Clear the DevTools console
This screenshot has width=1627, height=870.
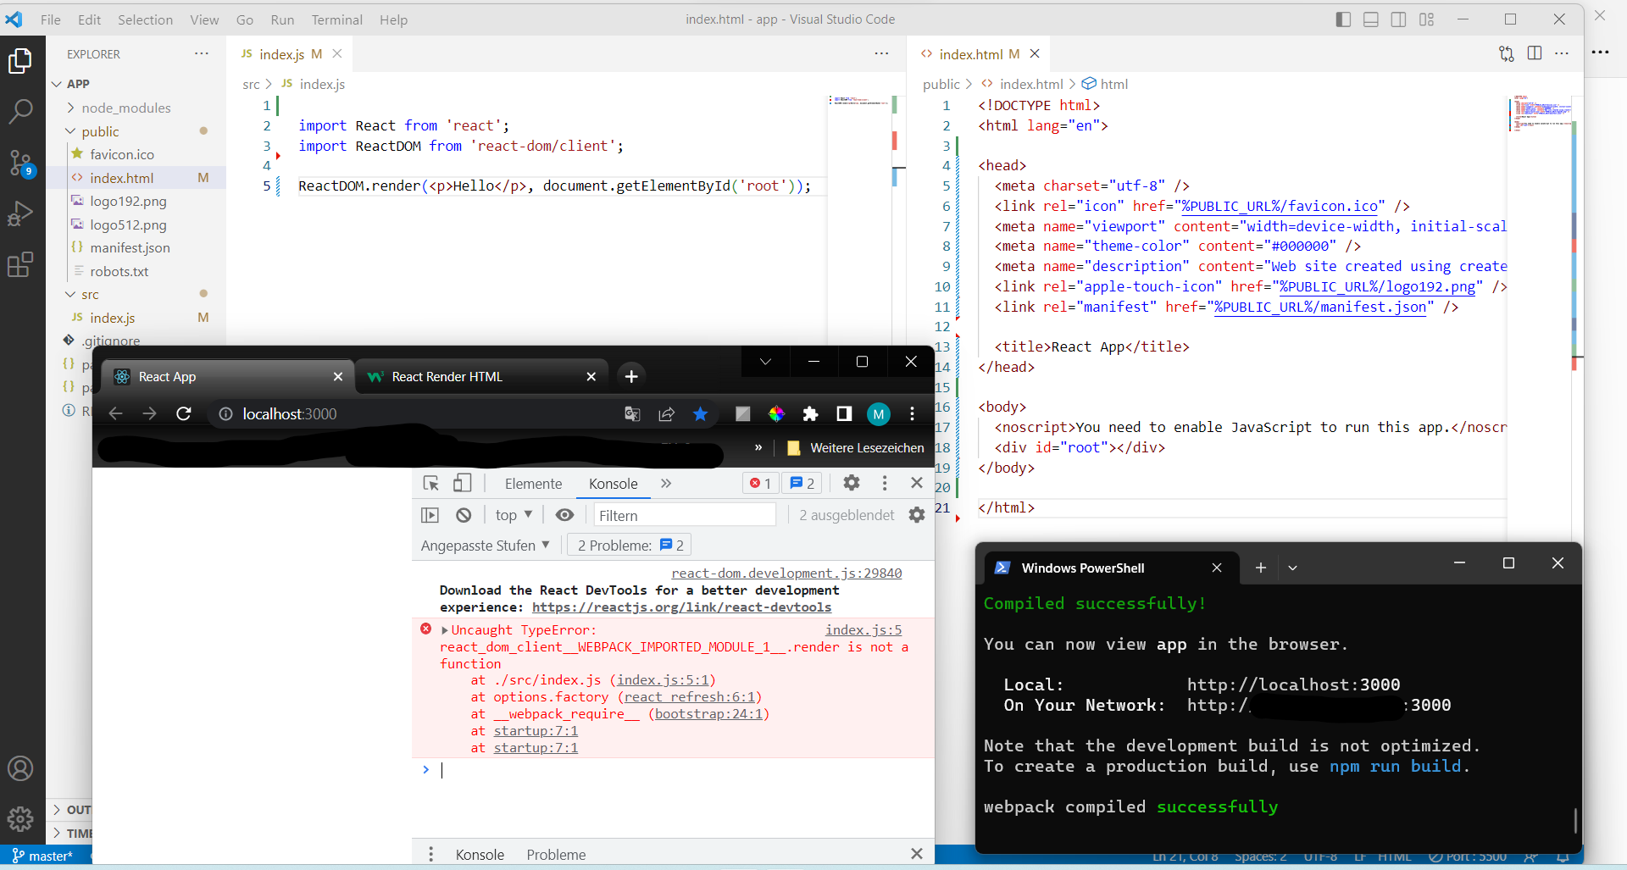464,515
